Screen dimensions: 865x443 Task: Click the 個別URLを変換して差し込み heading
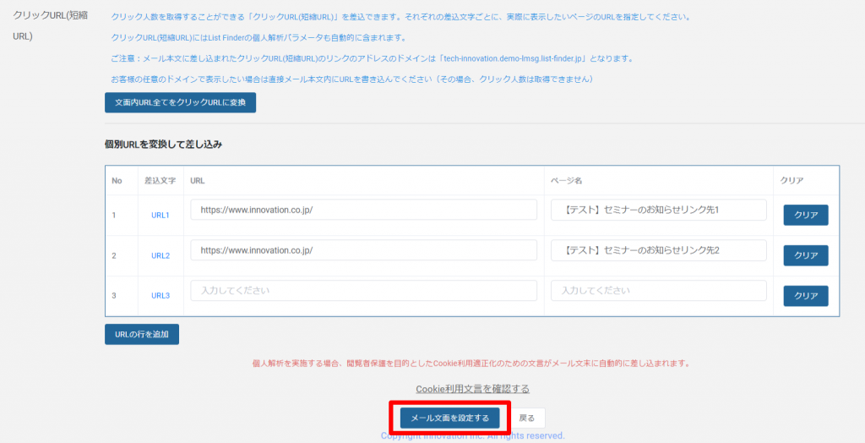pos(163,145)
